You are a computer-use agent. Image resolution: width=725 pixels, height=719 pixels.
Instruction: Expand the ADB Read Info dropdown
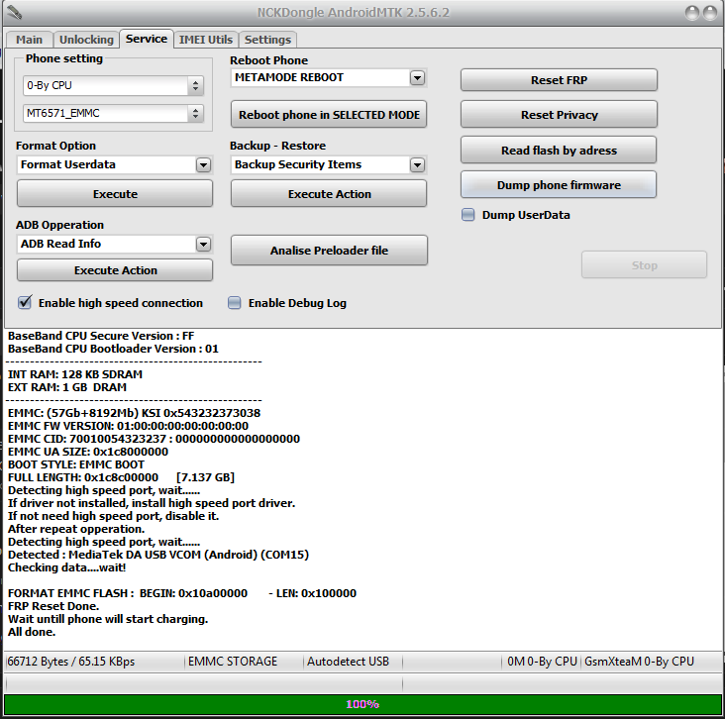[203, 245]
